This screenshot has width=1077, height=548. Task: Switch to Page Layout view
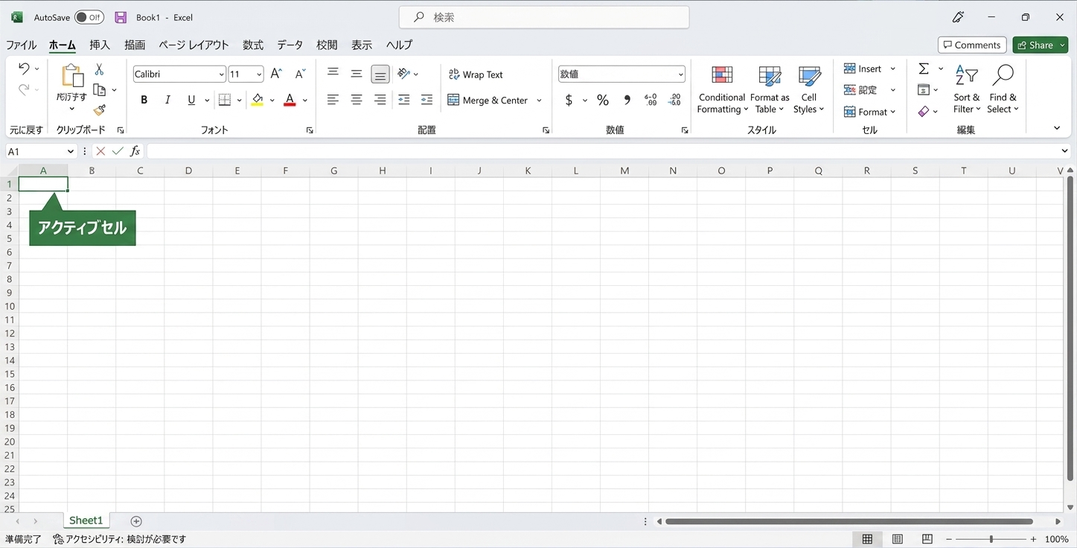pyautogui.click(x=898, y=539)
